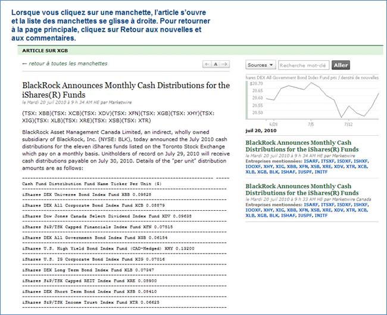Click the 'iShares S&P/TSX Capped Financials Index Fund XFN' row

pyautogui.click(x=98, y=227)
